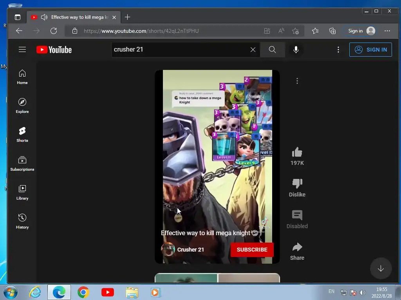The height and width of the screenshot is (300, 401).
Task: Open the Windows Start menu
Action: coord(11,292)
